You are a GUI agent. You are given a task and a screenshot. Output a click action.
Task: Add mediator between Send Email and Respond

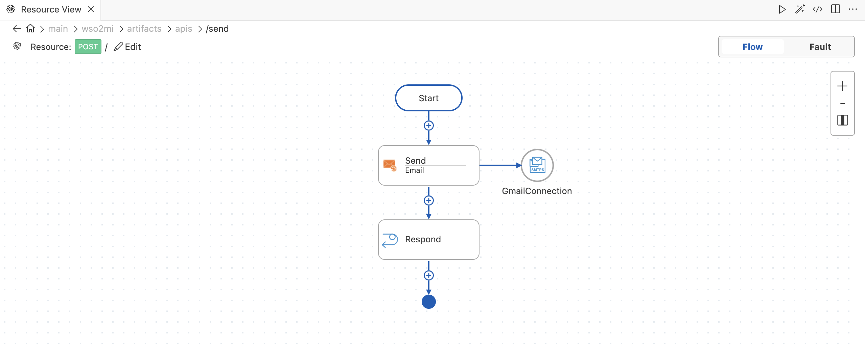coord(428,200)
